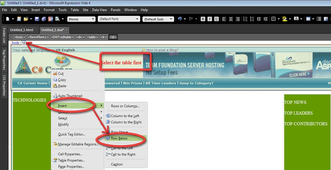Click the Borders grid icon
331x170 pixels.
point(273,19)
